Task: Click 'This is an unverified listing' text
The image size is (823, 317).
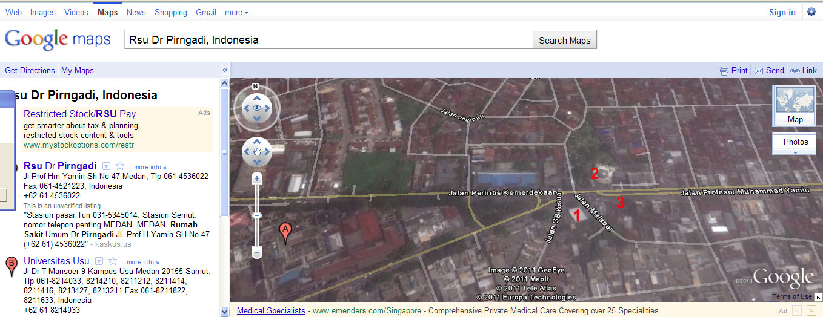Action: (62, 206)
